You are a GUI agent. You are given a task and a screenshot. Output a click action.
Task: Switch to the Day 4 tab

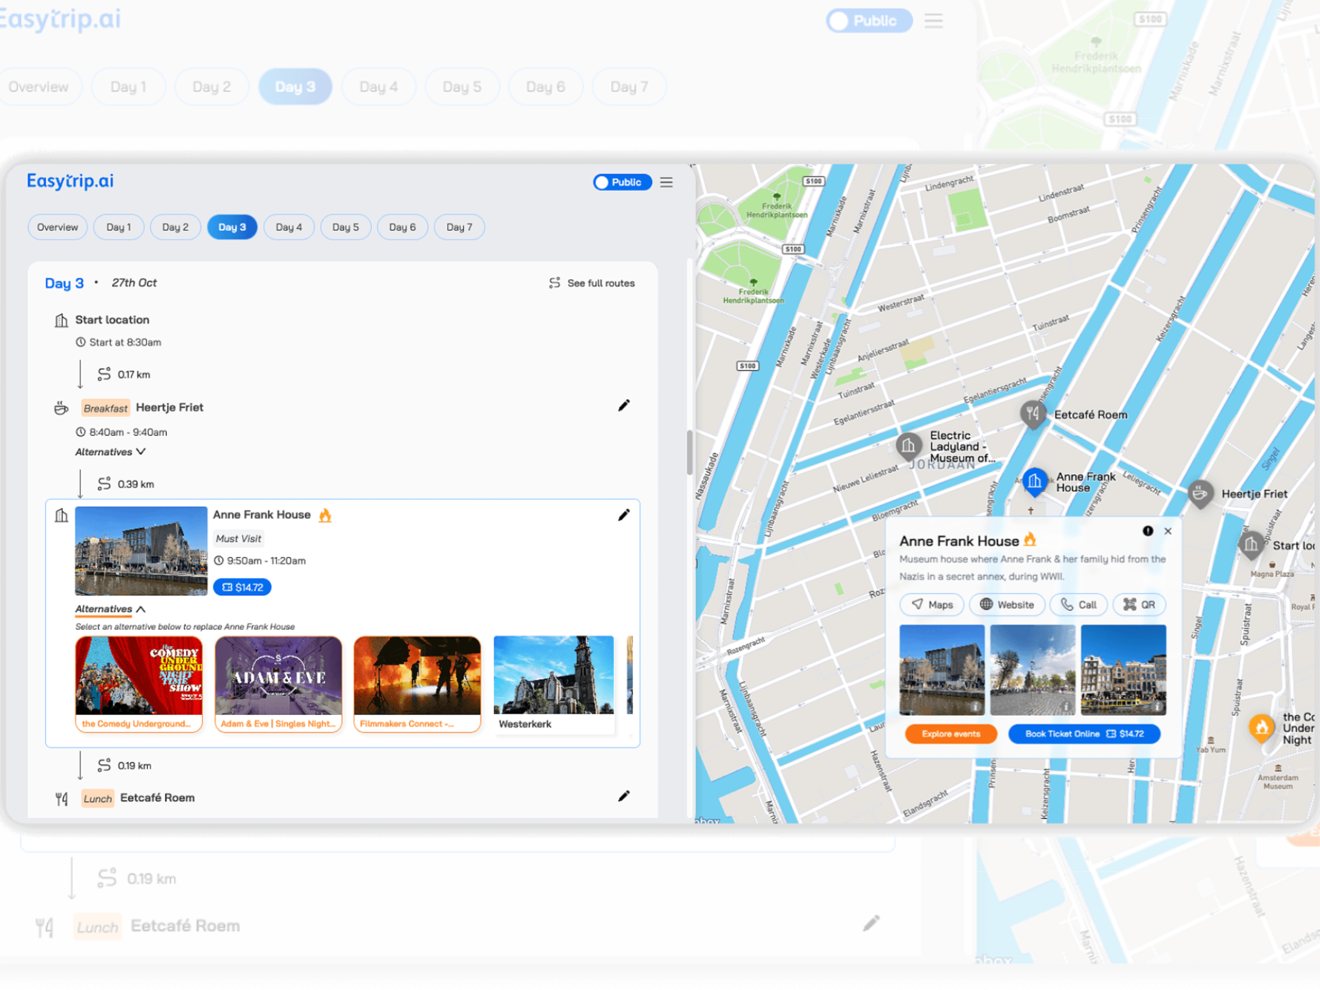[289, 227]
